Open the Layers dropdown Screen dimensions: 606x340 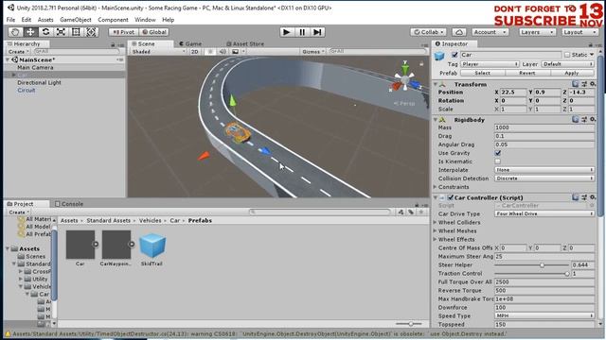(x=537, y=32)
